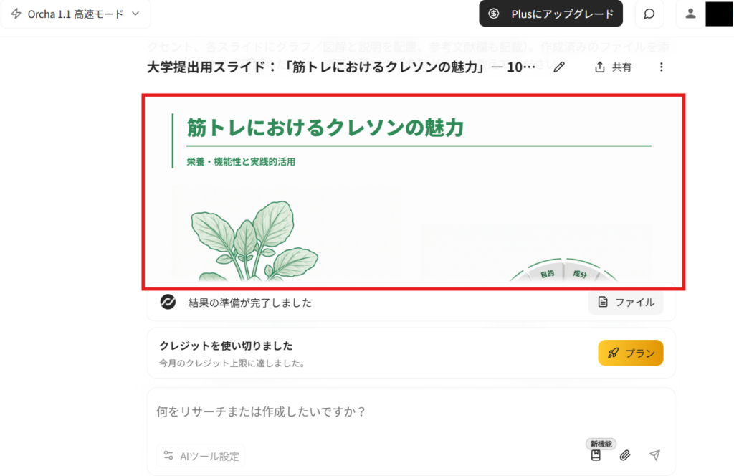Image resolution: width=734 pixels, height=476 pixels.
Task: Expand AIツール設定 options
Action: point(201,456)
